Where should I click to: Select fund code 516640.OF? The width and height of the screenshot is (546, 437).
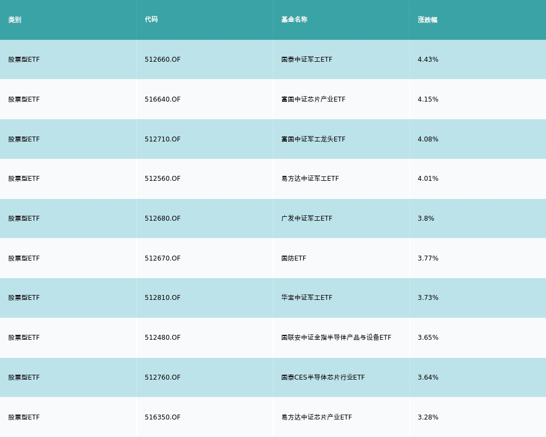pos(163,99)
